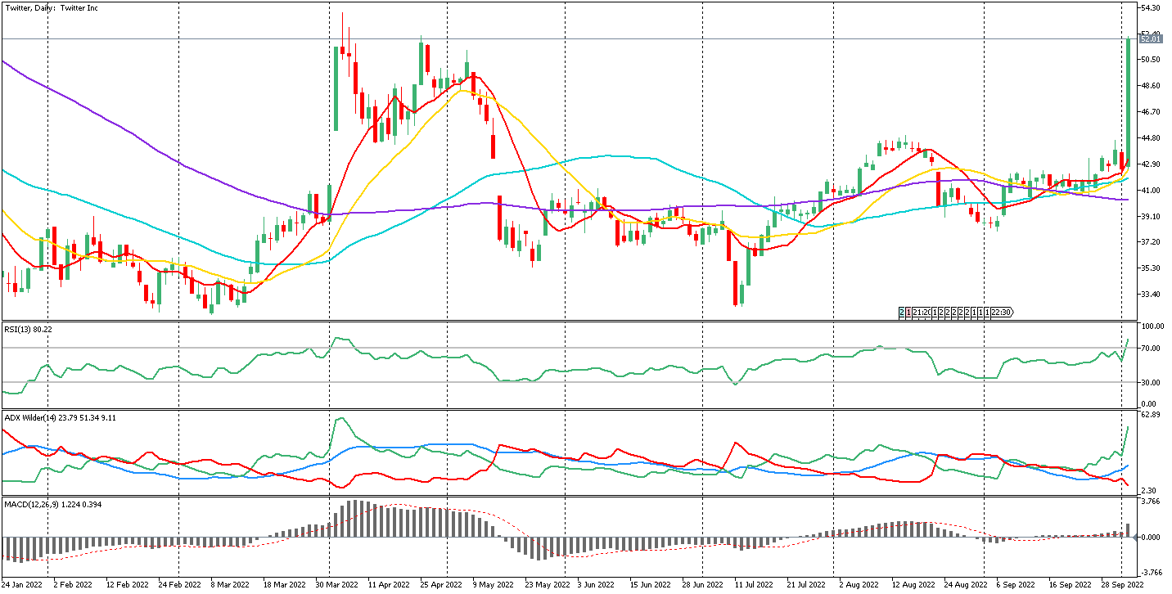The image size is (1172, 594).
Task: Click the 16 Sep 2022 date label
Action: point(1071,585)
